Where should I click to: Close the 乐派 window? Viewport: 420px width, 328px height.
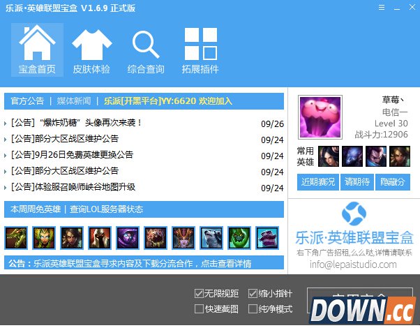[x=412, y=7]
